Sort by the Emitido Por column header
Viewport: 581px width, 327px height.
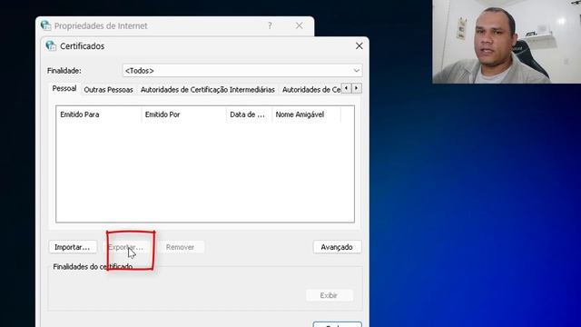pos(183,114)
